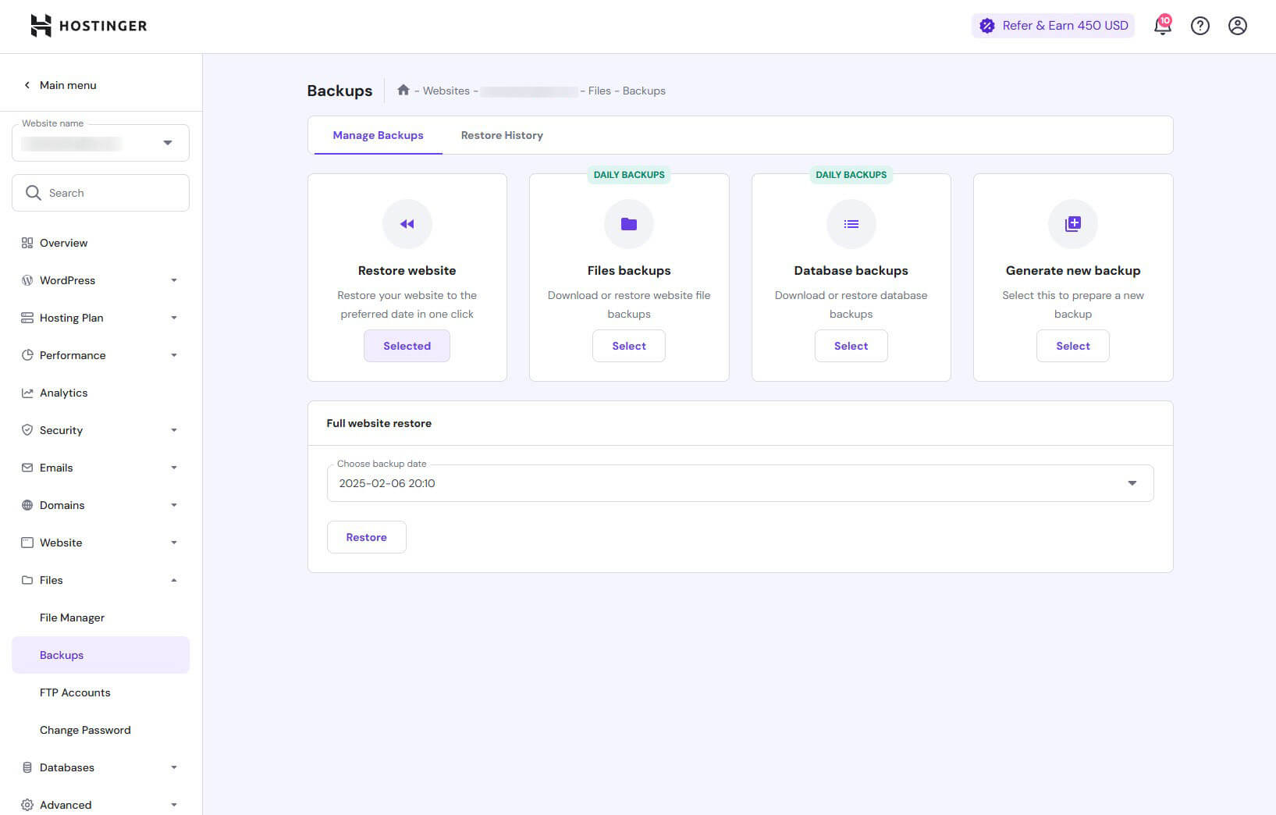Screen dimensions: 1276x815
Task: Click the Emails envelope icon
Action: tap(27, 468)
